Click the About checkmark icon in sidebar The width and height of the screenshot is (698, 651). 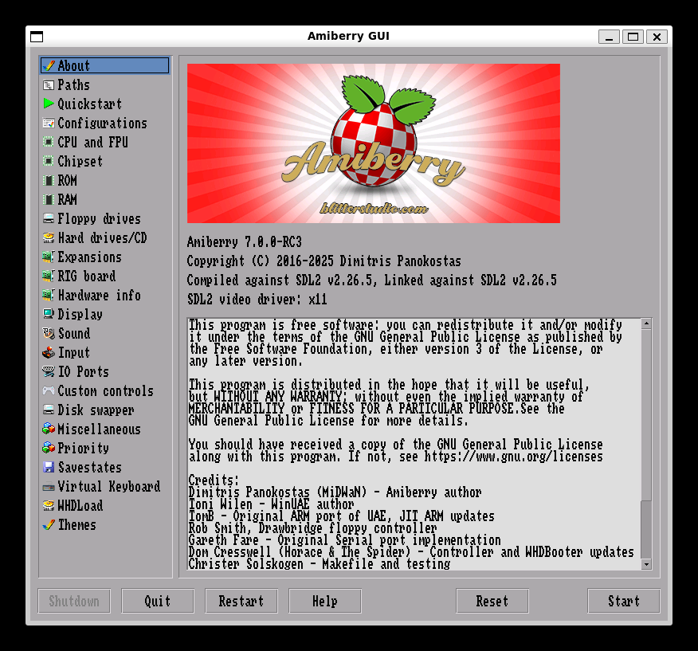(49, 66)
